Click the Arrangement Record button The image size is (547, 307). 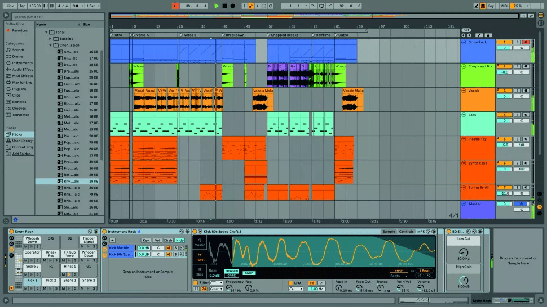pyautogui.click(x=232, y=6)
